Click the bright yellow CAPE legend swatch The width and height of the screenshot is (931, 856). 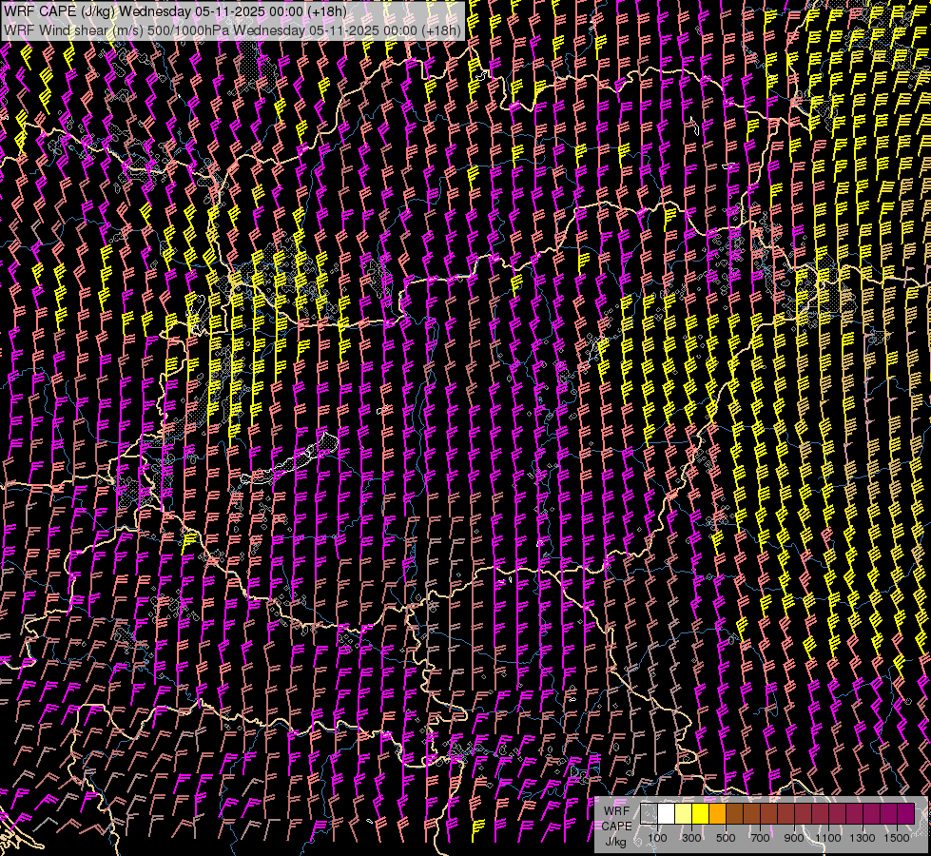(x=701, y=813)
